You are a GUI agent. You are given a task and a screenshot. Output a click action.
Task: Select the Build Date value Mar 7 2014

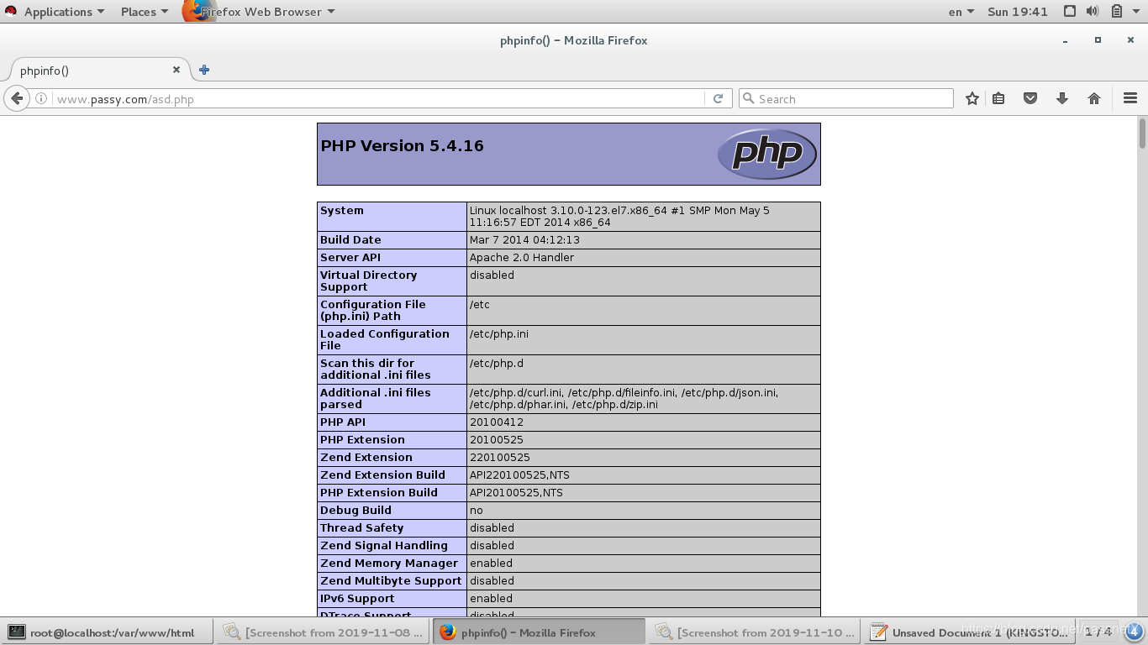point(524,240)
